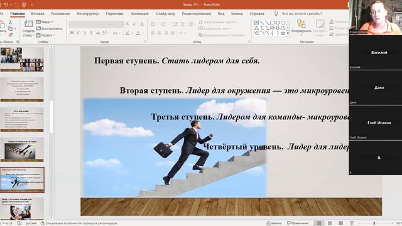Viewport: 402px width, 226px height.
Task: Switch to the Вид tab
Action: click(x=221, y=14)
